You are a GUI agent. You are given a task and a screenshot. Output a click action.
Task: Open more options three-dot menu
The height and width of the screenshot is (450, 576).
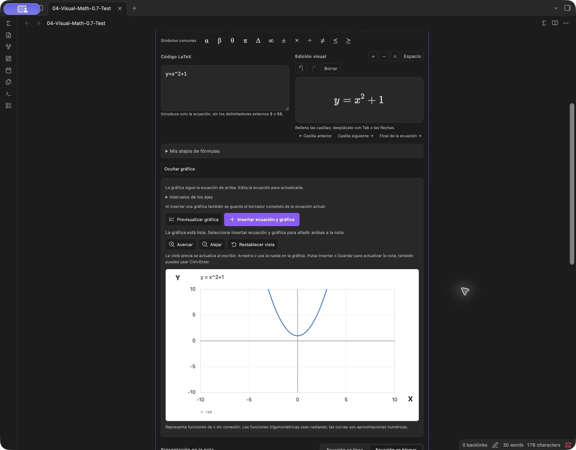566,23
